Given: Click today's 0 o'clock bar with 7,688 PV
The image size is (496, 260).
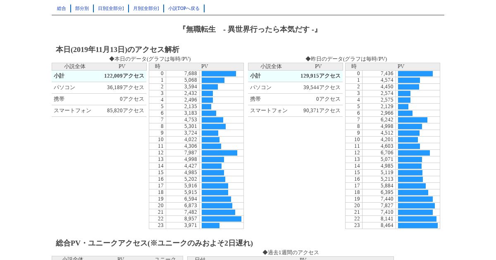Looking at the screenshot, I should click(219, 73).
